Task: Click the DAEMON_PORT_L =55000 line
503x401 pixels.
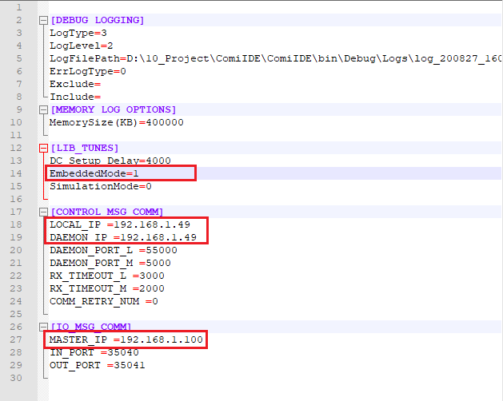Action: pos(113,250)
